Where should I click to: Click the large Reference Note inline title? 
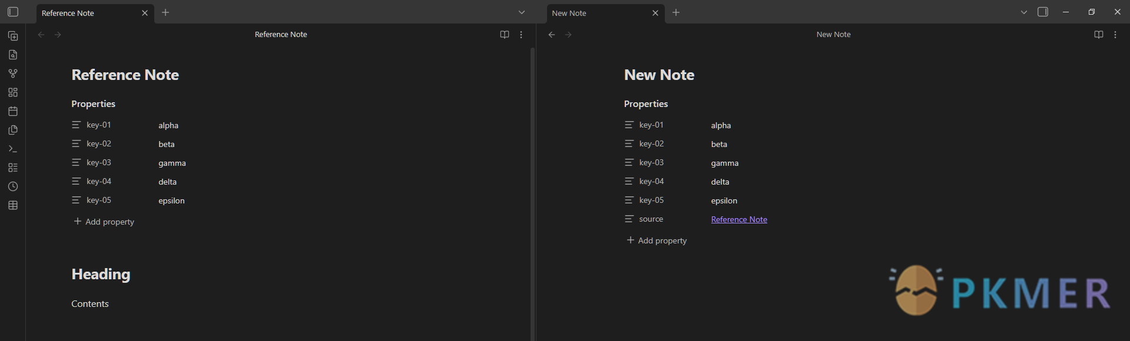click(x=125, y=75)
